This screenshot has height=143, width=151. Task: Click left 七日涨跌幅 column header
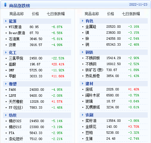(56, 14)
